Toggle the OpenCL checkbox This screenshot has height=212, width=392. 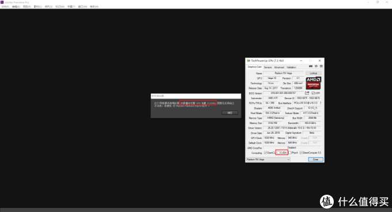[x=266, y=153]
